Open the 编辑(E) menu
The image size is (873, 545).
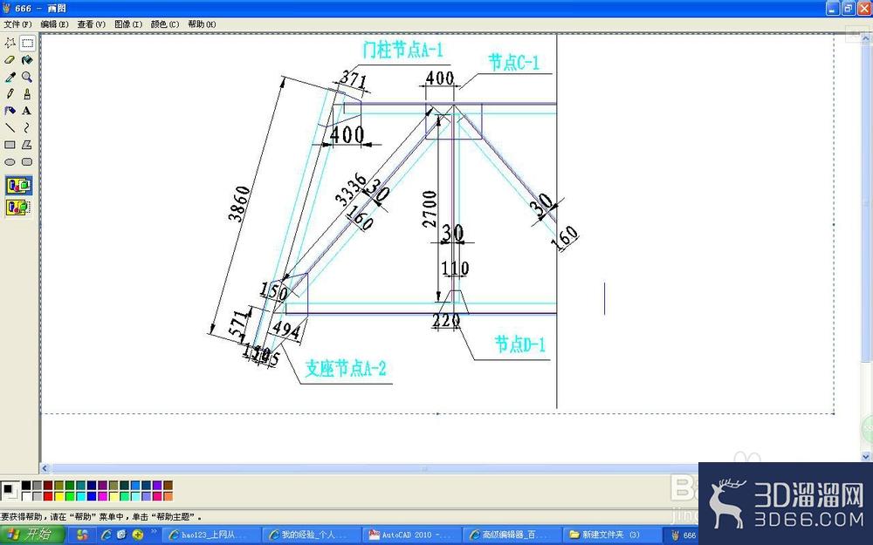pyautogui.click(x=54, y=24)
